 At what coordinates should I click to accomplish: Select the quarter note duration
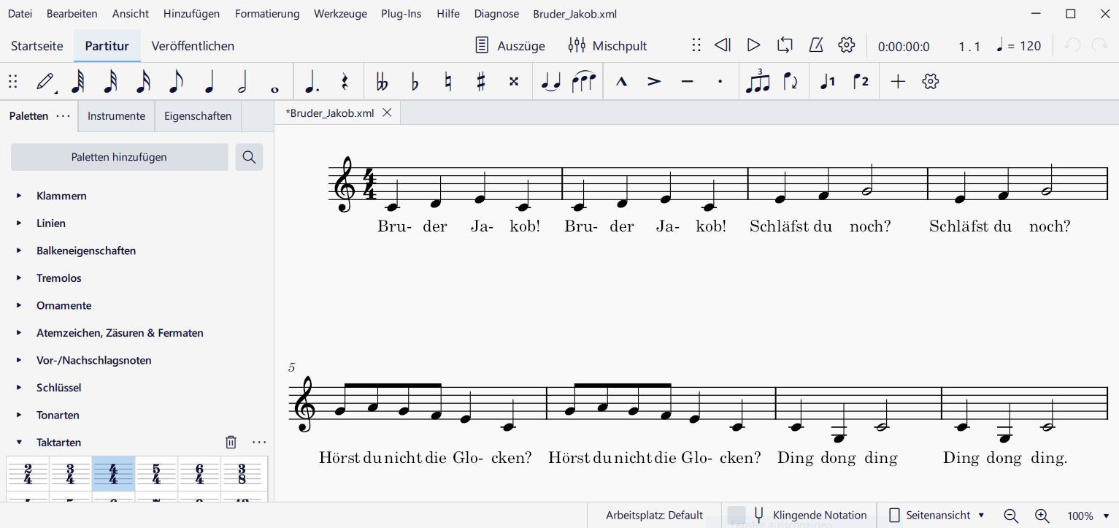(209, 83)
